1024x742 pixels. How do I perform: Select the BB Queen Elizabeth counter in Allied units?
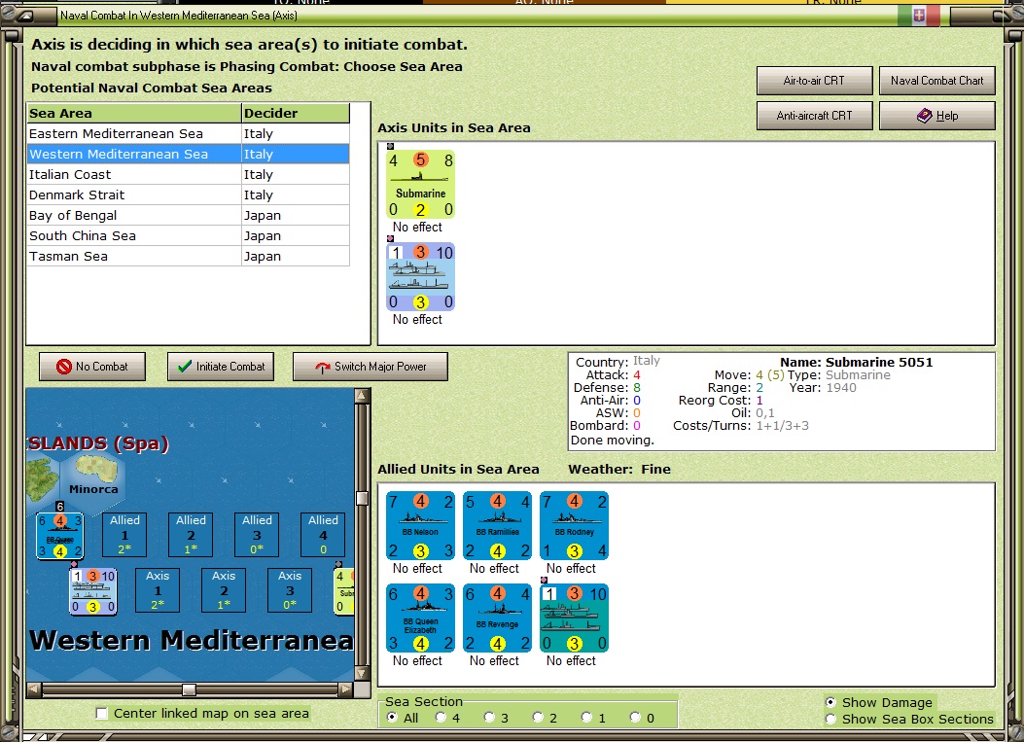[x=420, y=618]
